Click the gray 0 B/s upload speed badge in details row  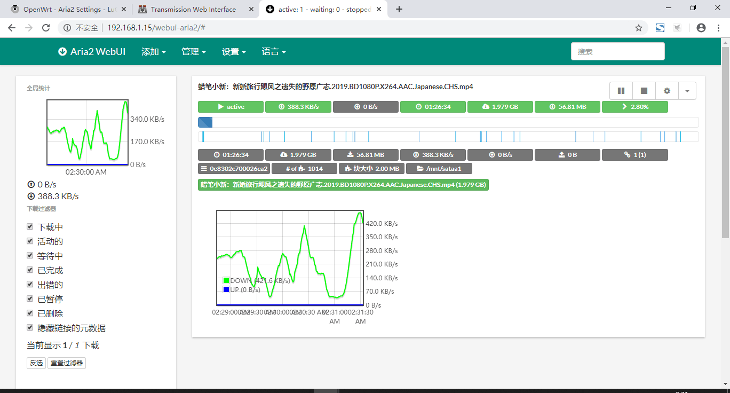pos(500,155)
